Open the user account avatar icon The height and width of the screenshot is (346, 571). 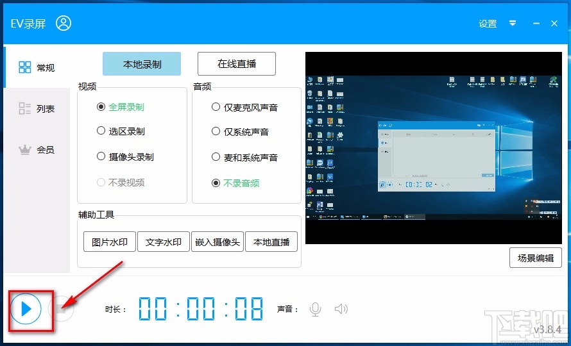coord(64,23)
